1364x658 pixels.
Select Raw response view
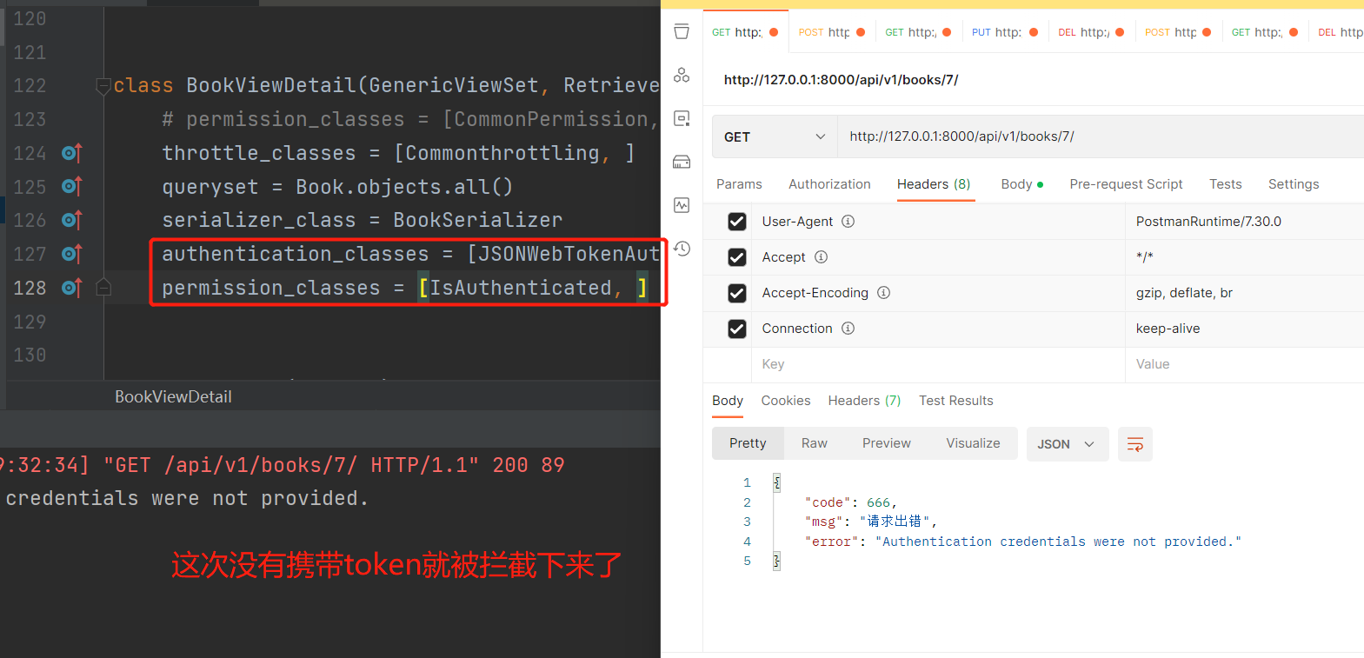pyautogui.click(x=814, y=443)
